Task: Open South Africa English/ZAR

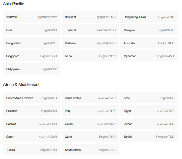Action: [90, 150]
